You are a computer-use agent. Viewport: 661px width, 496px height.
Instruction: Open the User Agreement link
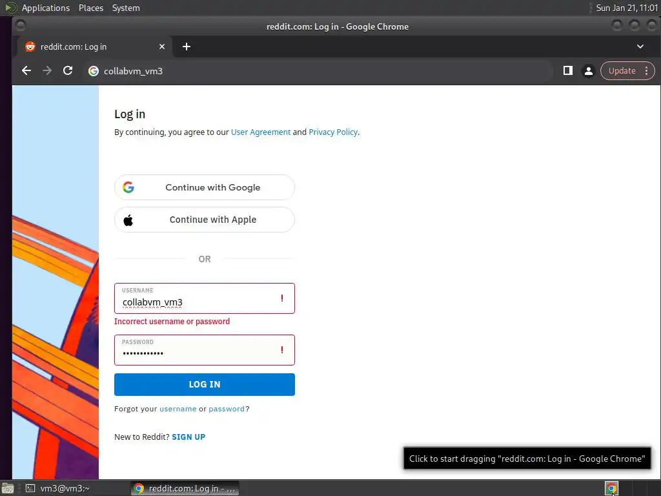[261, 132]
